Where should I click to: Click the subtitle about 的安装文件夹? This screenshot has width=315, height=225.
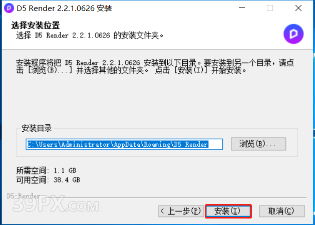pyautogui.click(x=90, y=35)
